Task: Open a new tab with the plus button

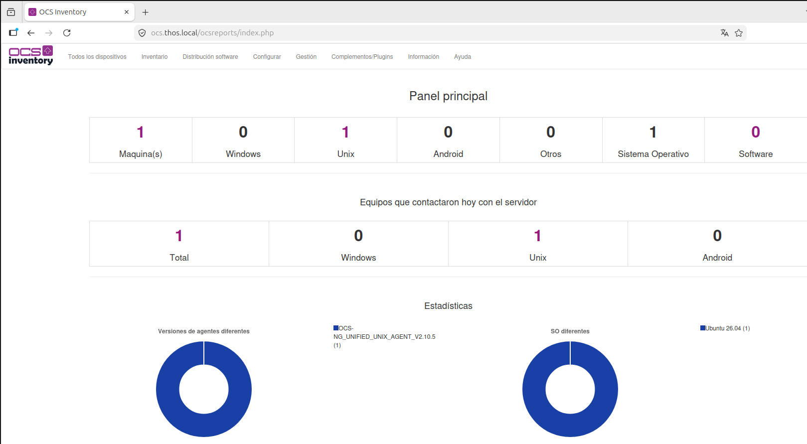Action: (x=146, y=12)
